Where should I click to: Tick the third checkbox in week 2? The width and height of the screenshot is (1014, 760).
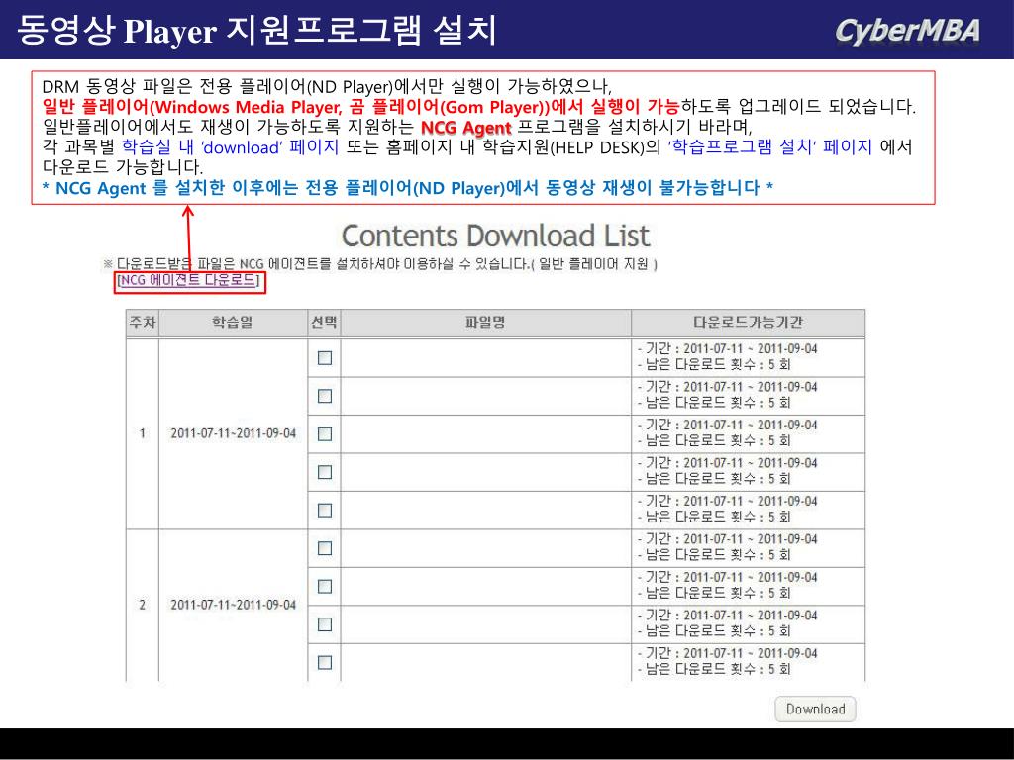325,625
